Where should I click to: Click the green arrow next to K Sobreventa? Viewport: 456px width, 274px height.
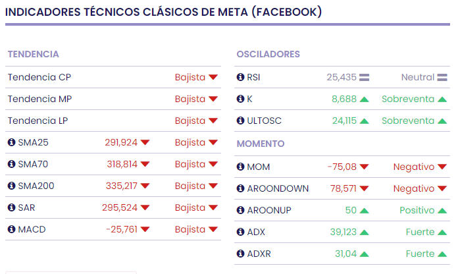pyautogui.click(x=442, y=99)
